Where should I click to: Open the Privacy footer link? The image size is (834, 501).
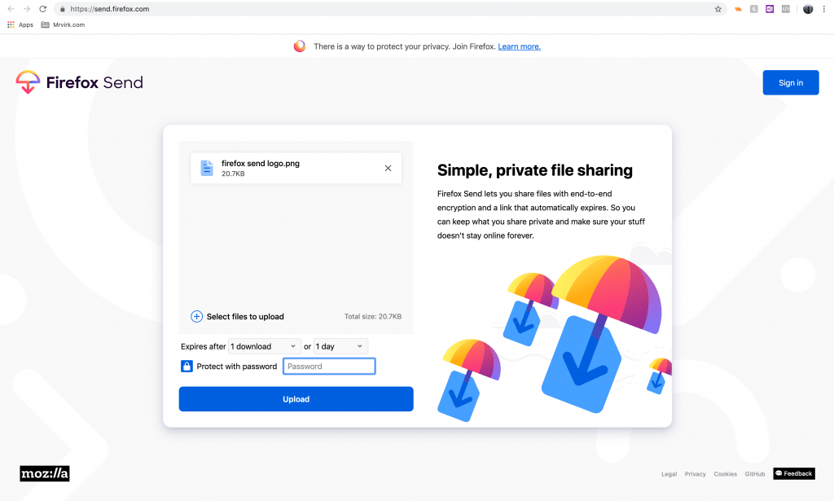[695, 474]
